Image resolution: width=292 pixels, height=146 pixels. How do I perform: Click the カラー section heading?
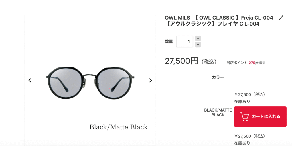pyautogui.click(x=218, y=77)
